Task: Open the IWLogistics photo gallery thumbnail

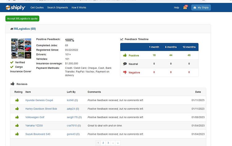Action: [x=21, y=48]
